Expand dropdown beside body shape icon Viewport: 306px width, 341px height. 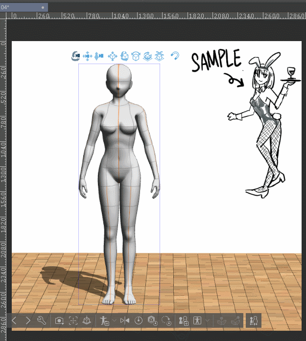pyautogui.click(x=208, y=320)
